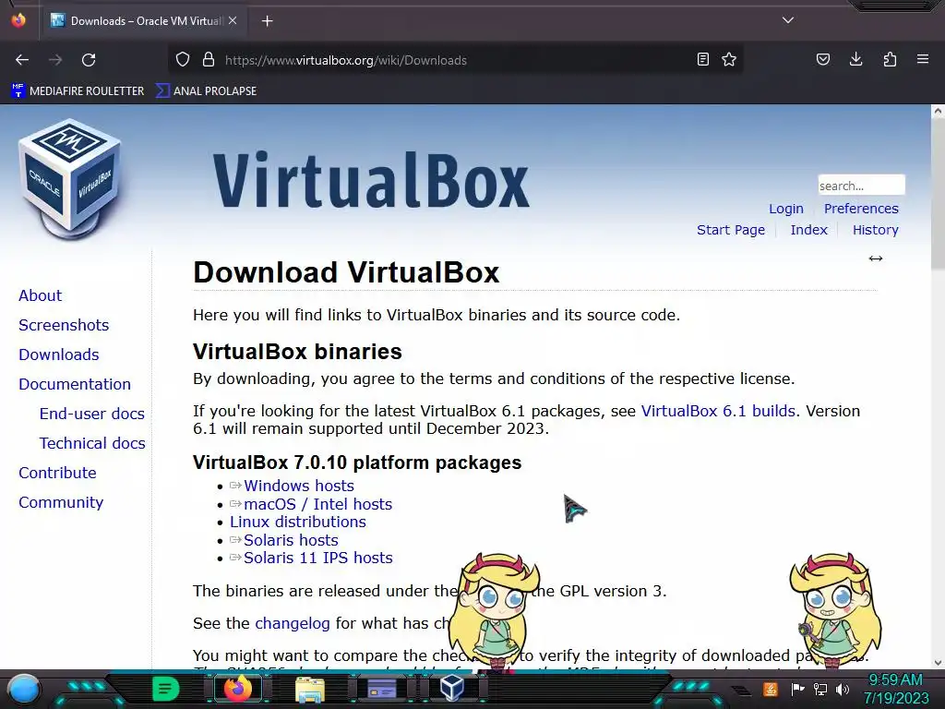Toggle reader view in address bar

pos(702,60)
